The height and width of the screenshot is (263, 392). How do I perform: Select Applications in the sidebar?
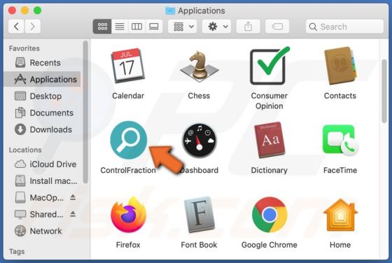42,80
